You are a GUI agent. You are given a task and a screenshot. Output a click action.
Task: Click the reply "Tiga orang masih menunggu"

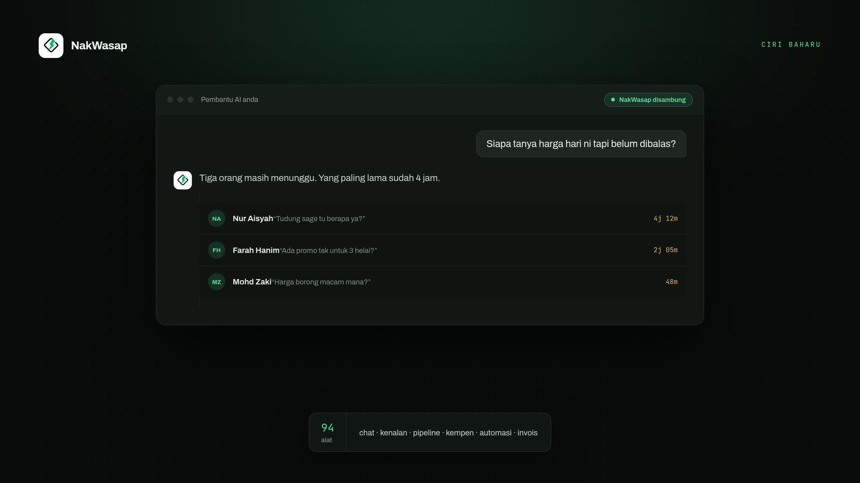pyautogui.click(x=319, y=178)
